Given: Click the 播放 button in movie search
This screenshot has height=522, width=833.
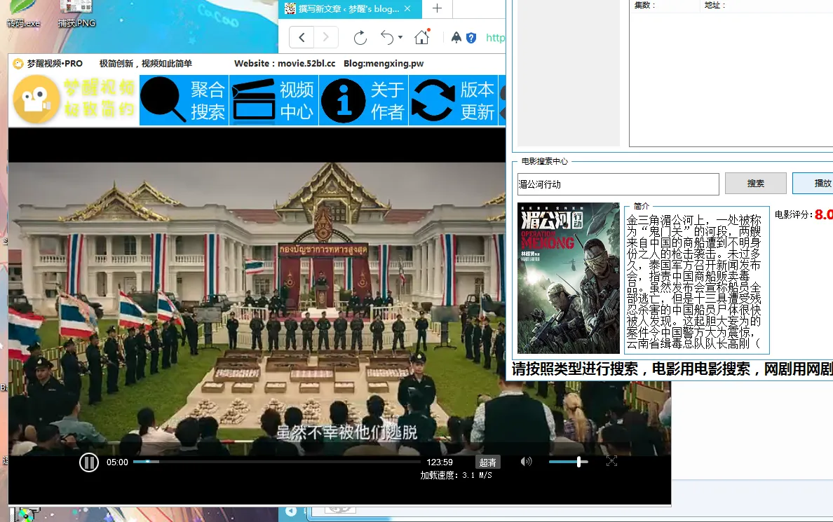Looking at the screenshot, I should (x=813, y=183).
